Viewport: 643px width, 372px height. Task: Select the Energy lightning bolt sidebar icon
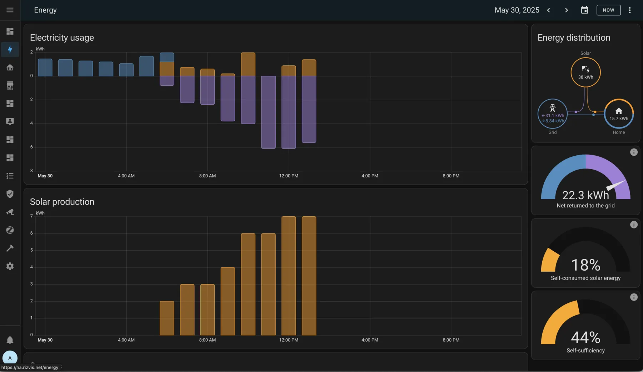[x=10, y=49]
